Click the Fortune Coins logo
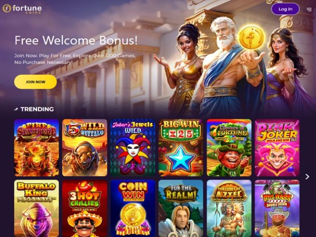316x237 pixels. coord(22,9)
